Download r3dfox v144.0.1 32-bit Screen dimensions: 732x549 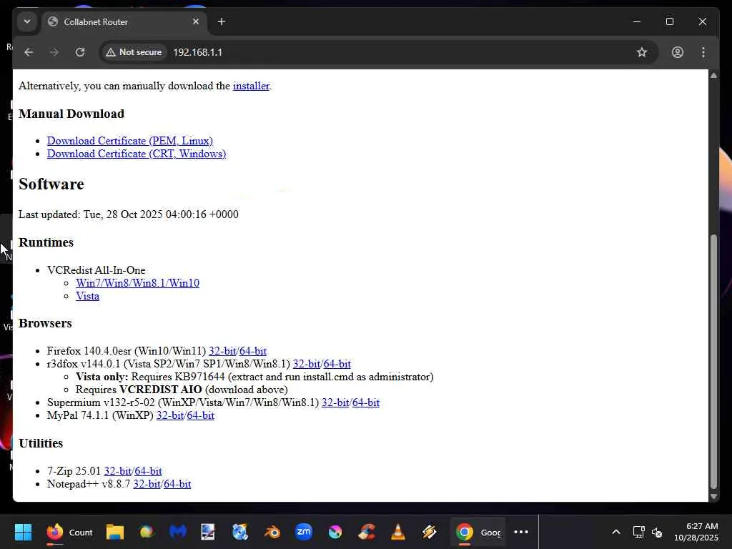(306, 364)
